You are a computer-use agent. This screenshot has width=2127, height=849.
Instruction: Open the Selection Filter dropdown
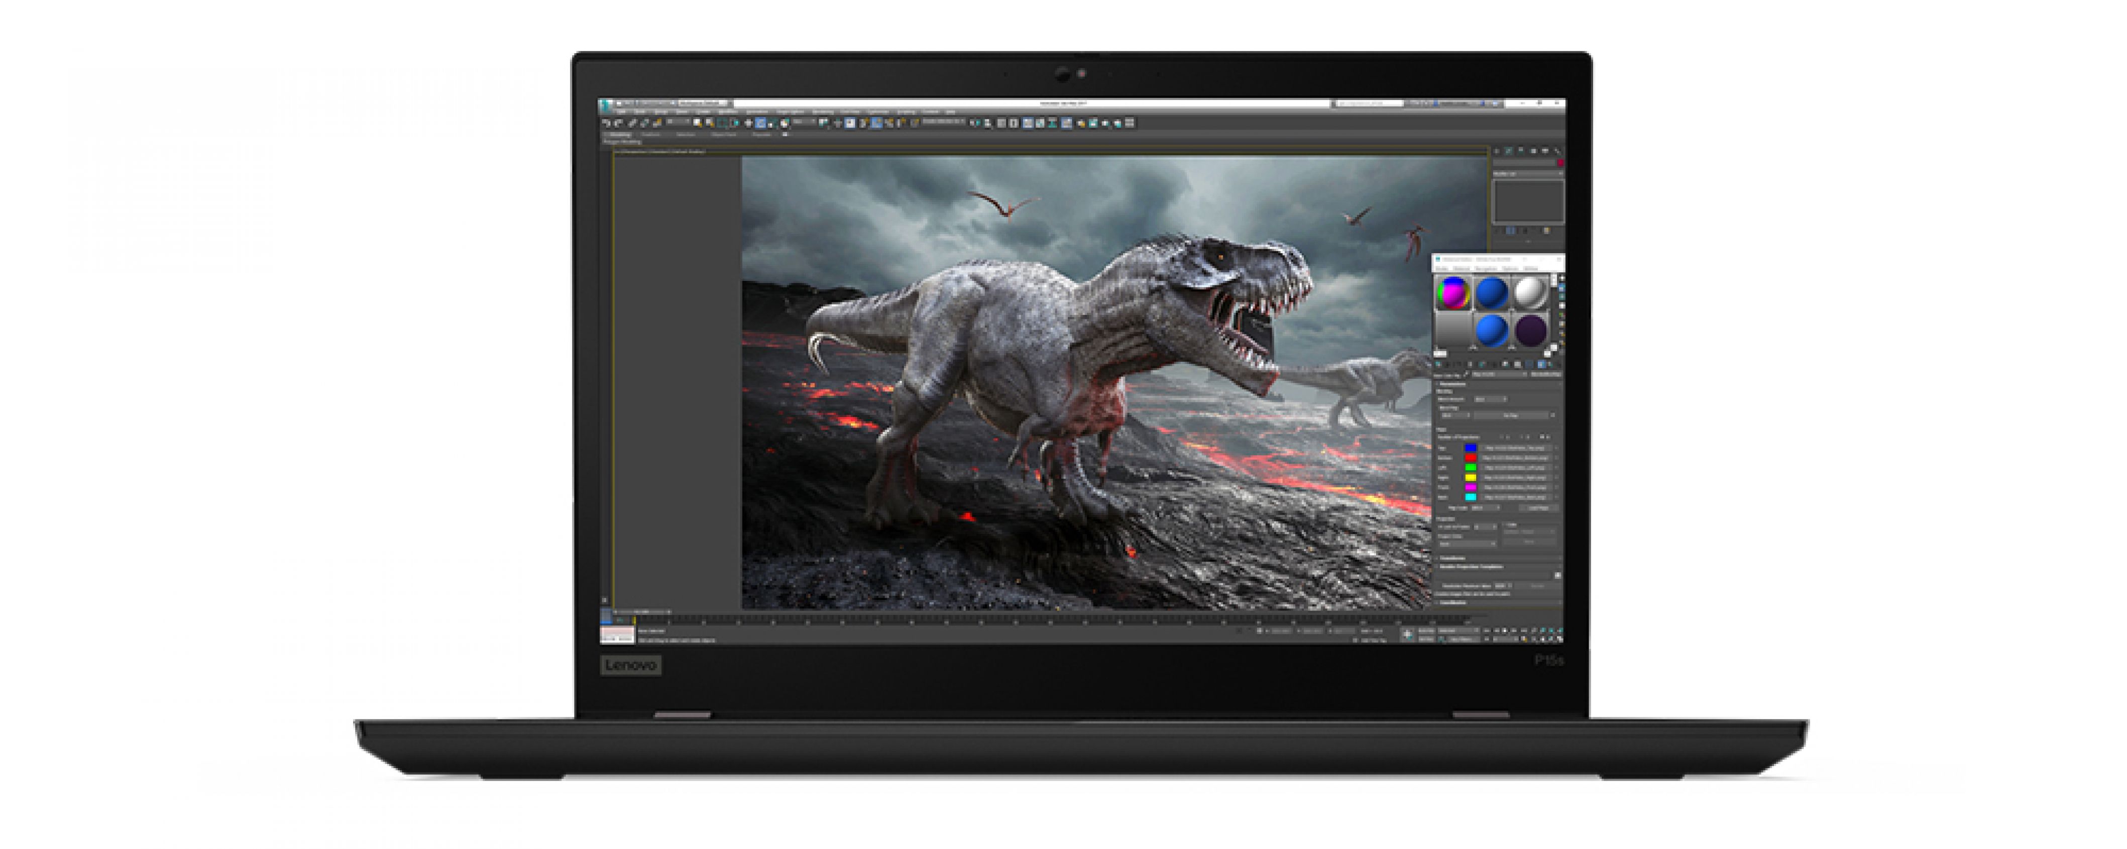pos(678,122)
